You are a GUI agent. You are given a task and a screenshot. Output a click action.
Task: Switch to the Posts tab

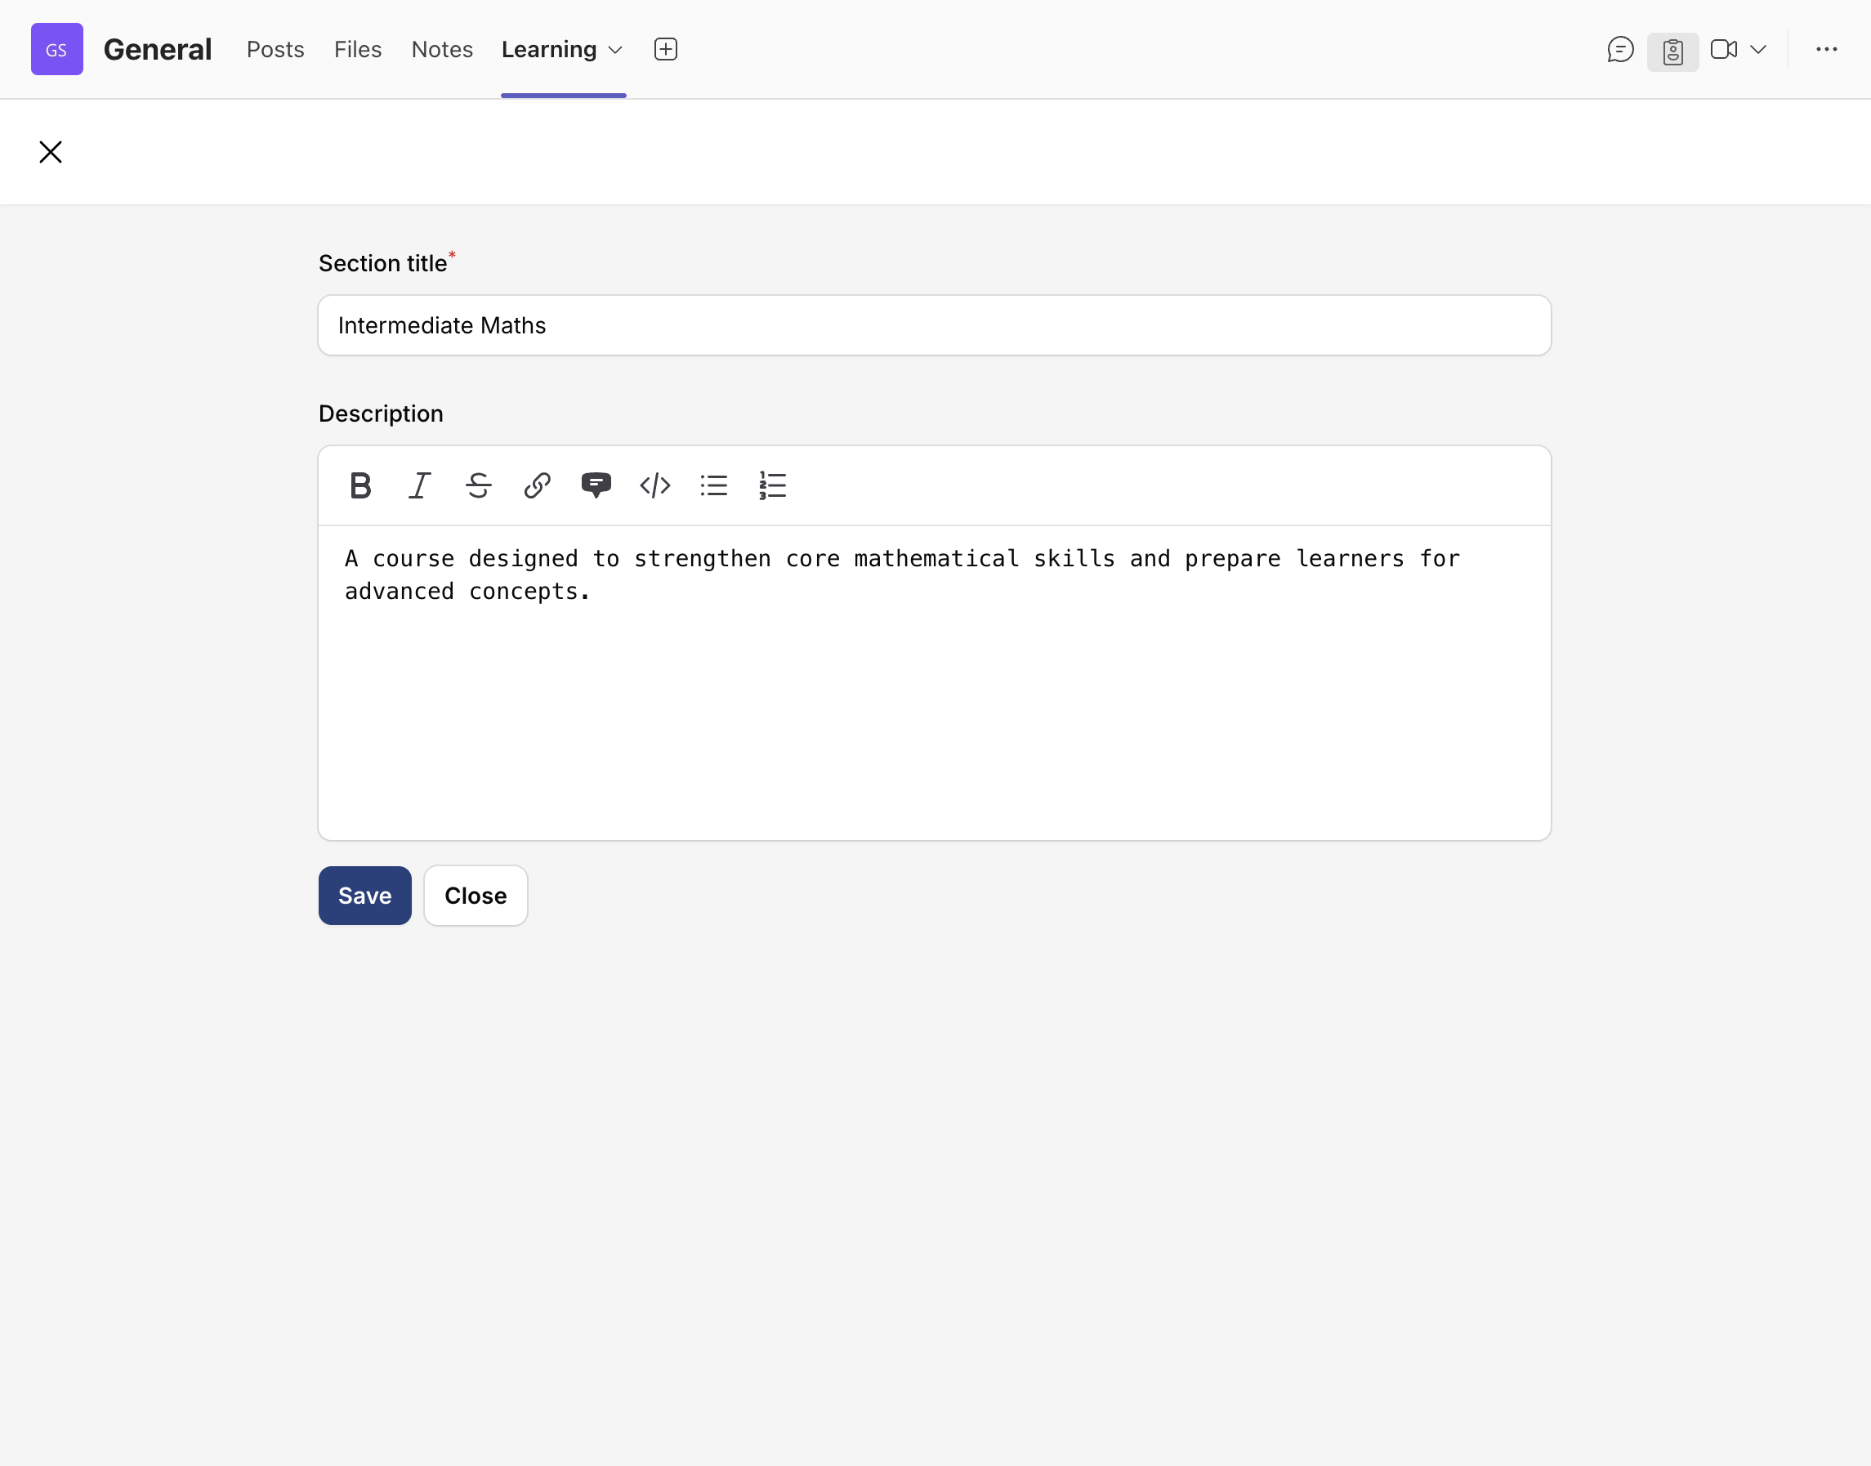[x=275, y=50]
